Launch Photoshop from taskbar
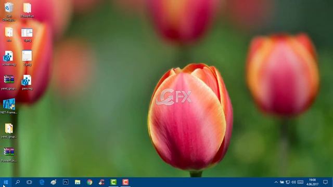The image size is (333, 187). click(x=66, y=182)
